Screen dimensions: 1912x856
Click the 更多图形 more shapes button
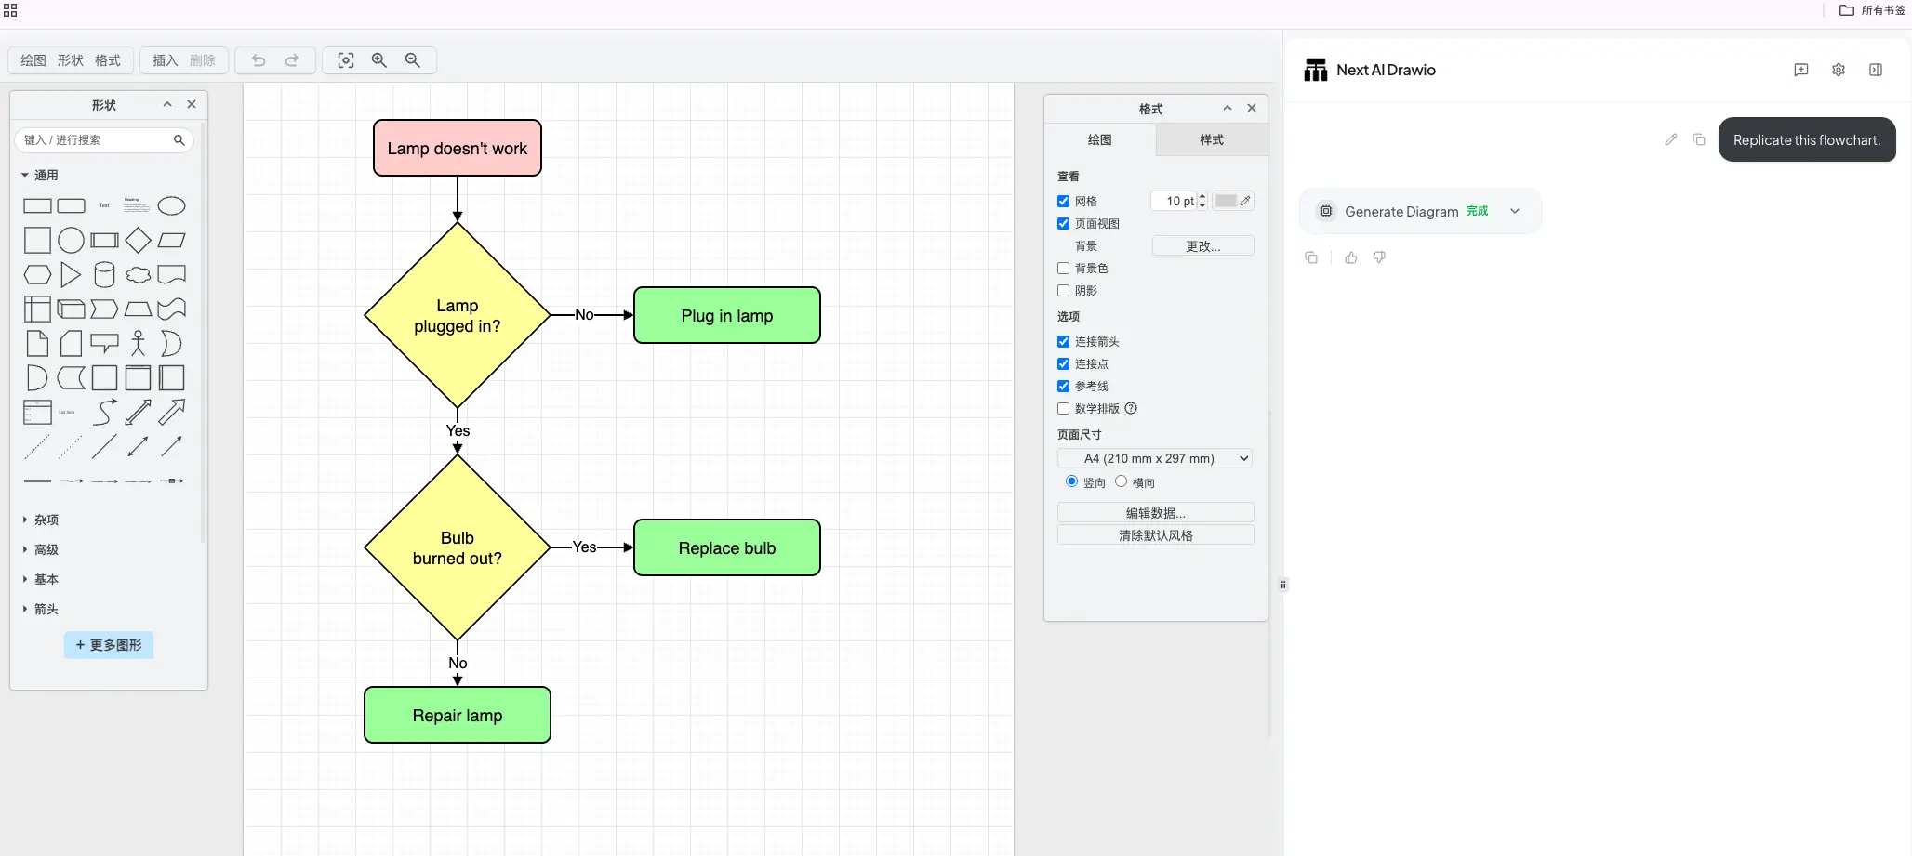(109, 645)
